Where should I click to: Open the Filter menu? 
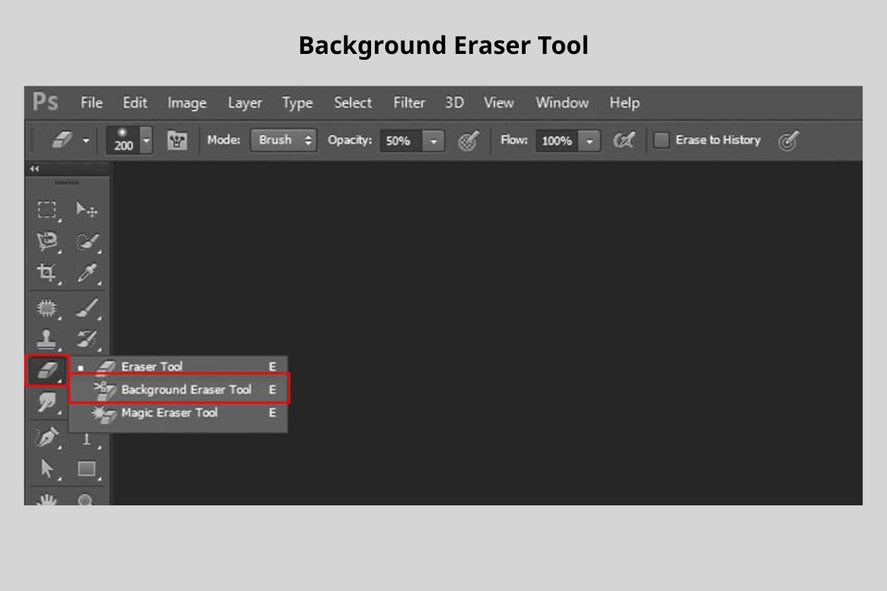click(x=408, y=103)
